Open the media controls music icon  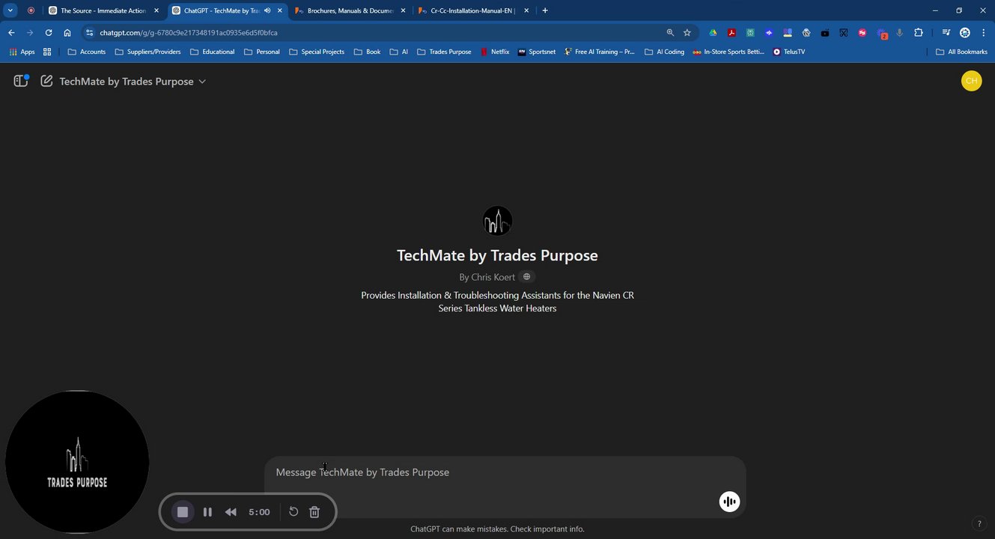(x=946, y=33)
